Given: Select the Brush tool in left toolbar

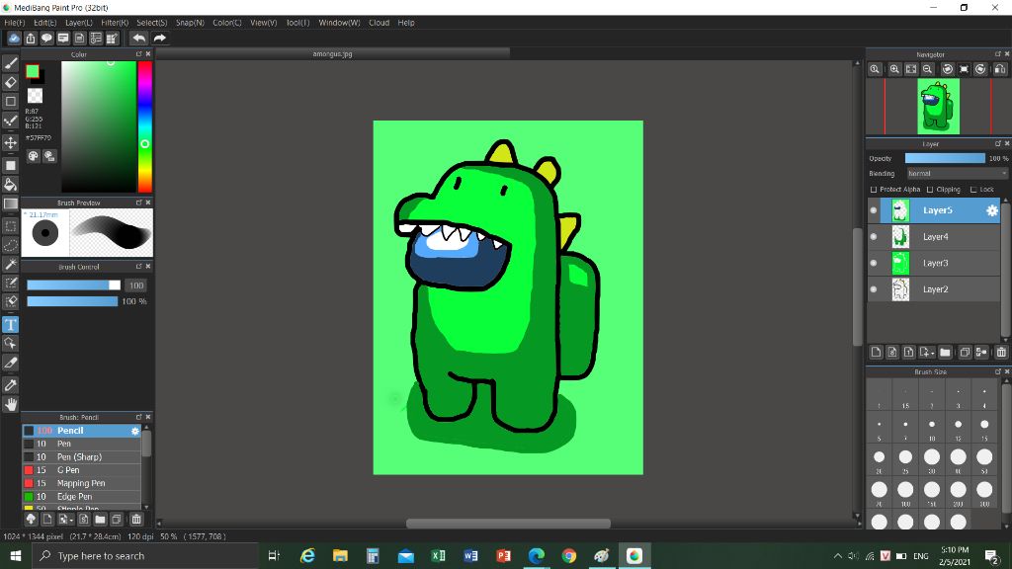Looking at the screenshot, I should (10, 63).
